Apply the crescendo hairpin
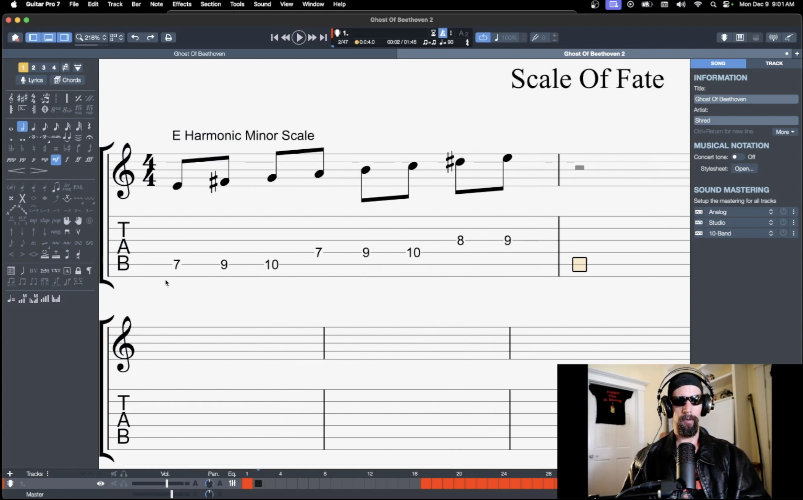The image size is (803, 500). 16,171
